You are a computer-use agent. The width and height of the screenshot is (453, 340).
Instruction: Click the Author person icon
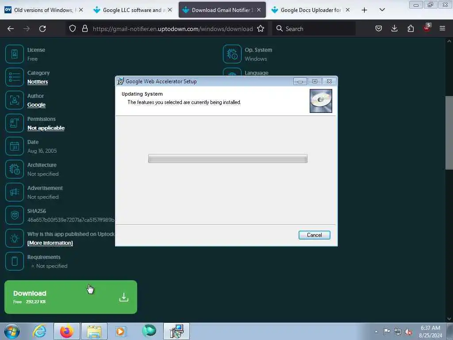coord(15,100)
